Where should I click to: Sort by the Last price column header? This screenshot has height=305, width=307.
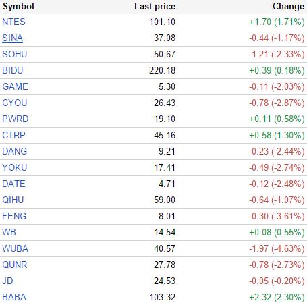[155, 7]
